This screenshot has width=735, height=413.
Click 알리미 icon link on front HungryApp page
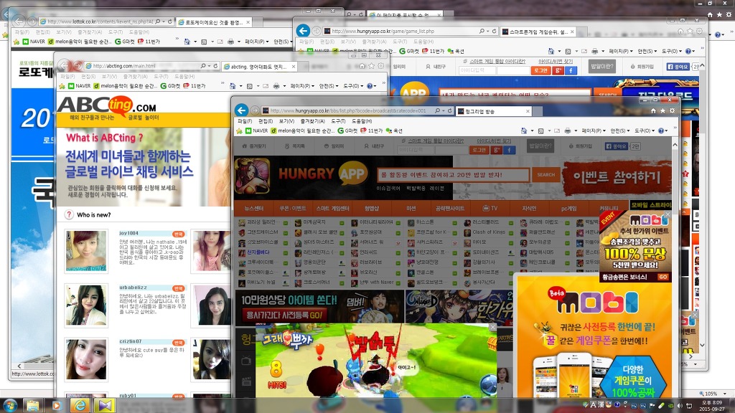point(334,146)
